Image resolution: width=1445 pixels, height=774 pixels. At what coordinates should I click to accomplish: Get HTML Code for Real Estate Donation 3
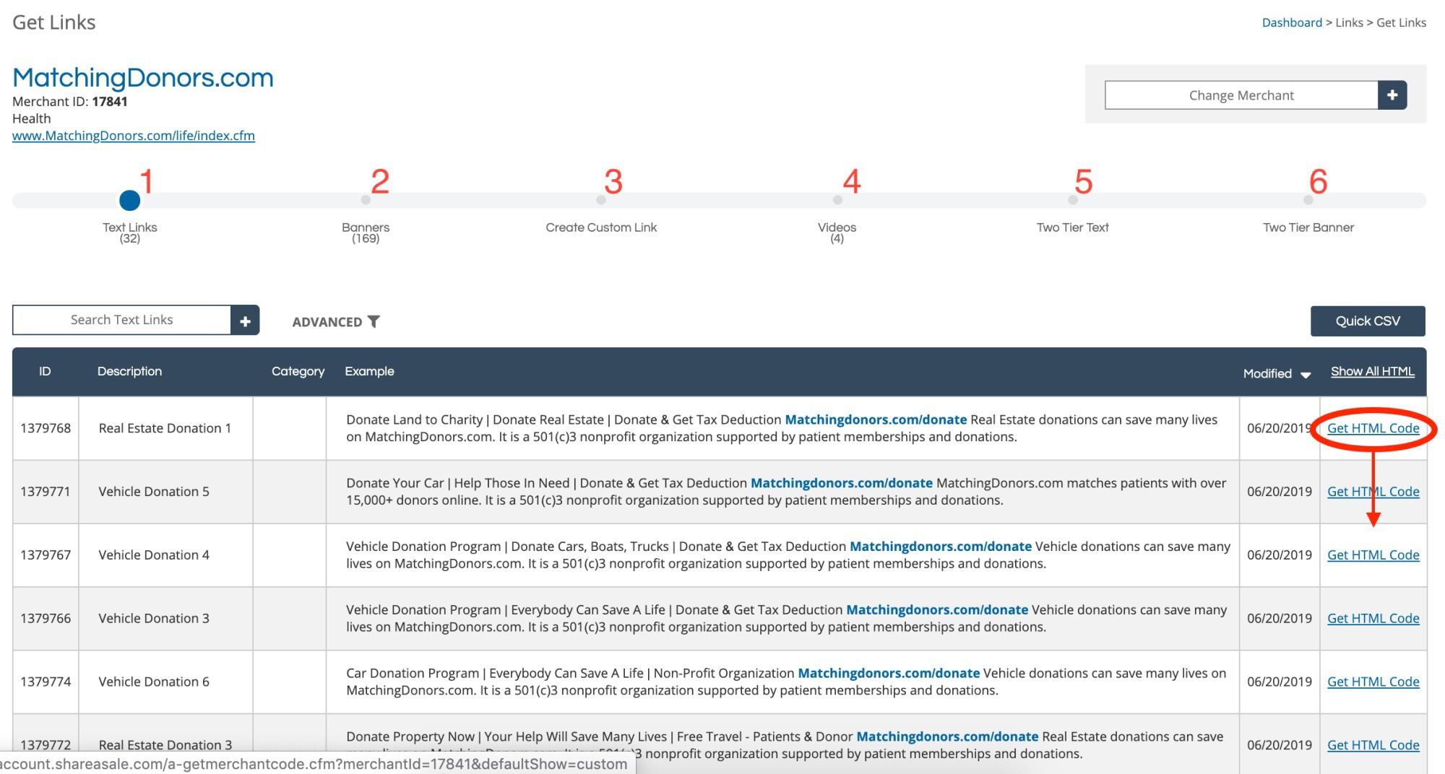[1373, 745]
